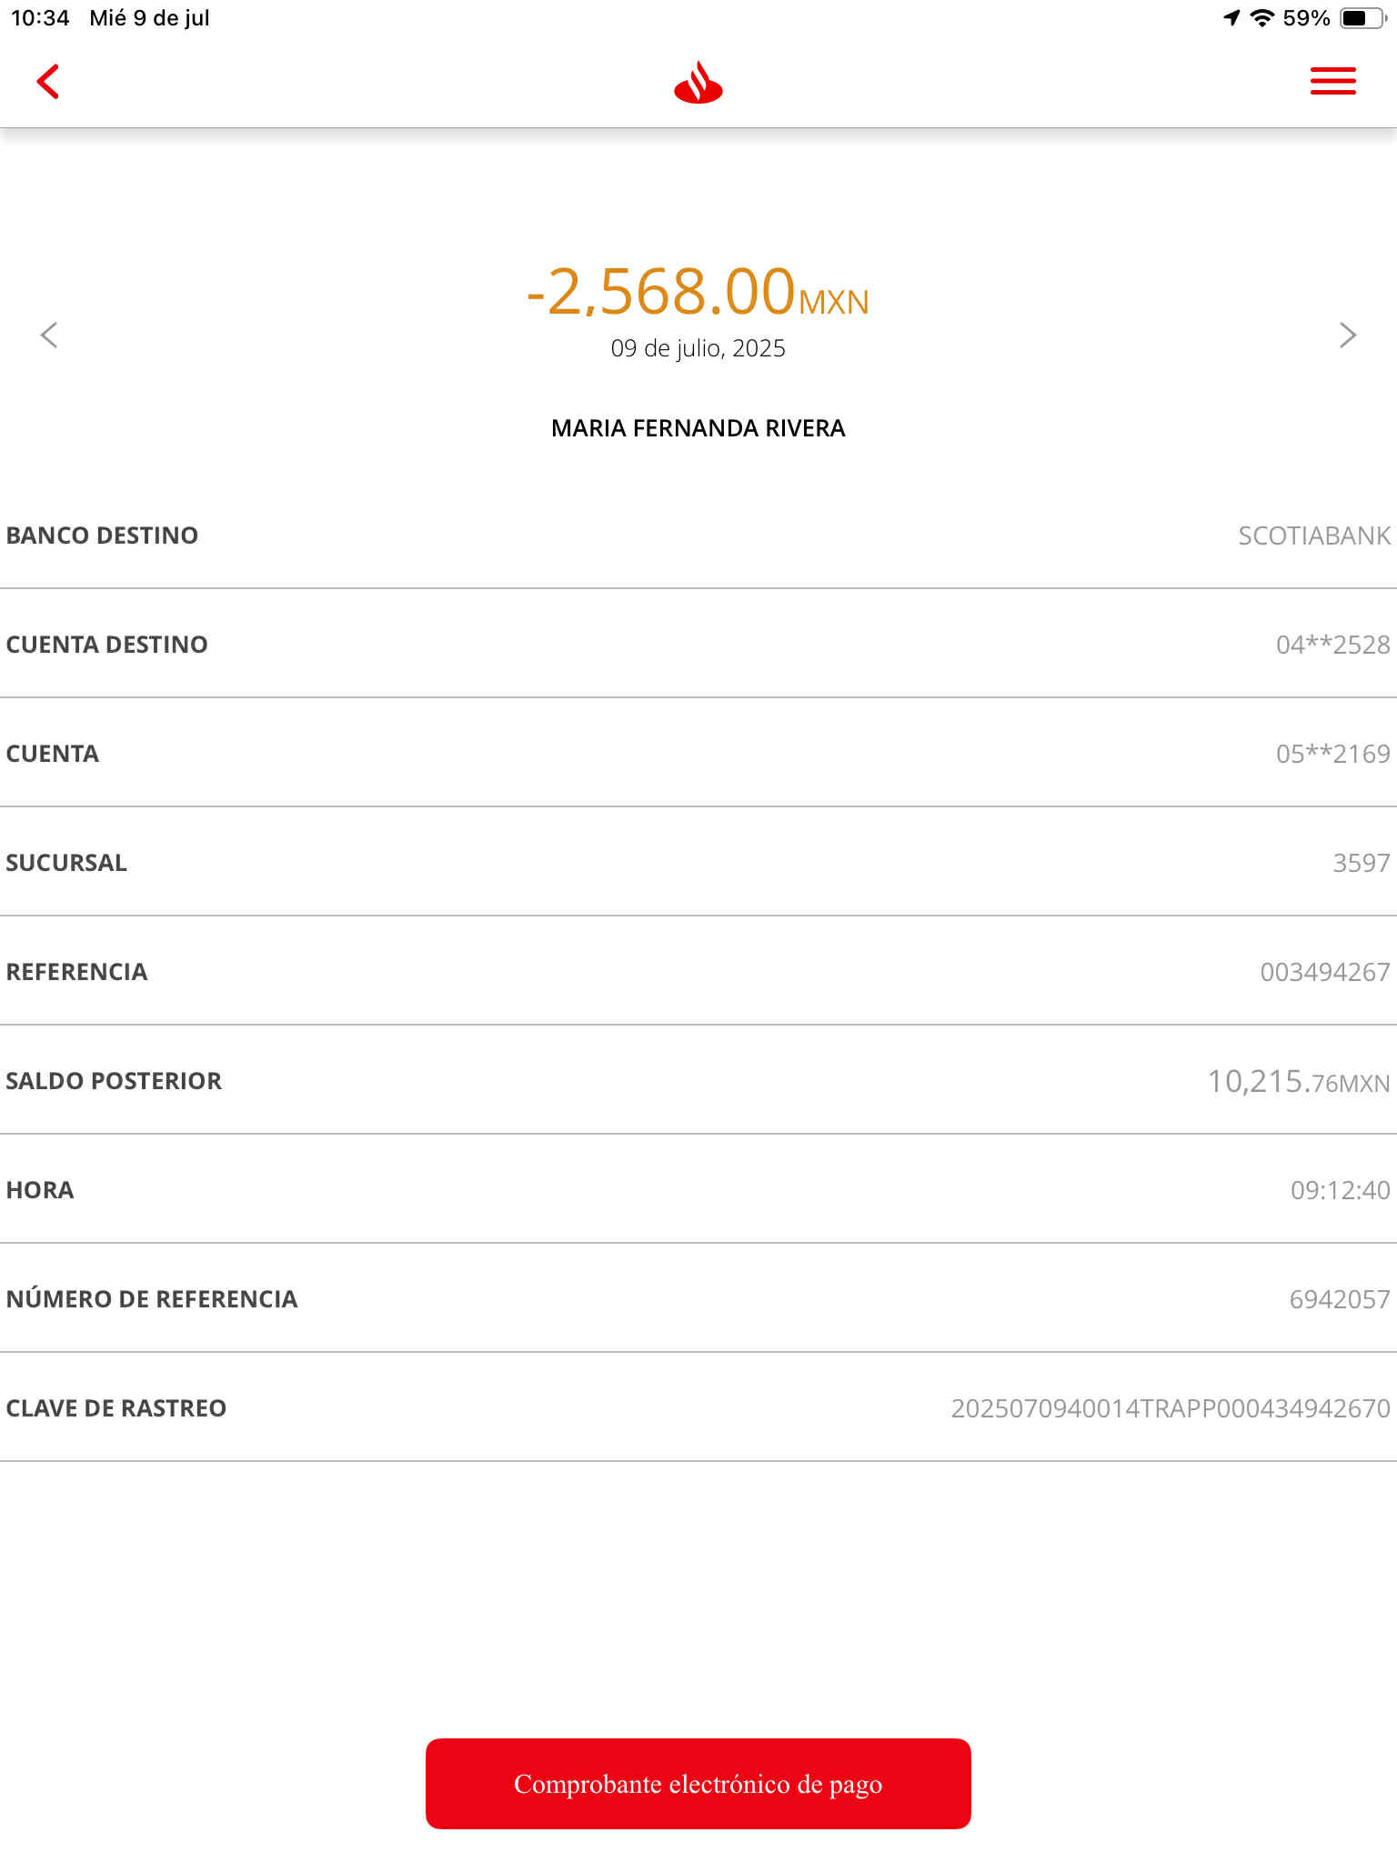This screenshot has width=1397, height=1862.
Task: Tap the CUENTA DESTINO value 04**2528
Action: 1332,645
